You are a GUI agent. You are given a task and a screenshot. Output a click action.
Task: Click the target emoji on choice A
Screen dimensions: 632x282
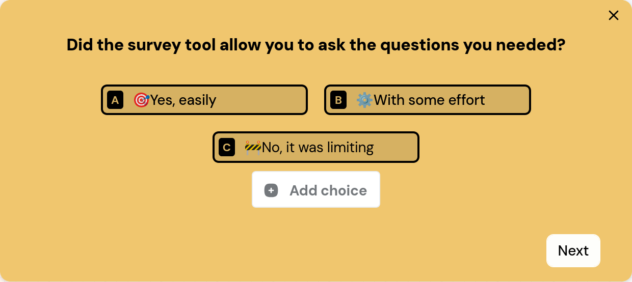tap(141, 100)
